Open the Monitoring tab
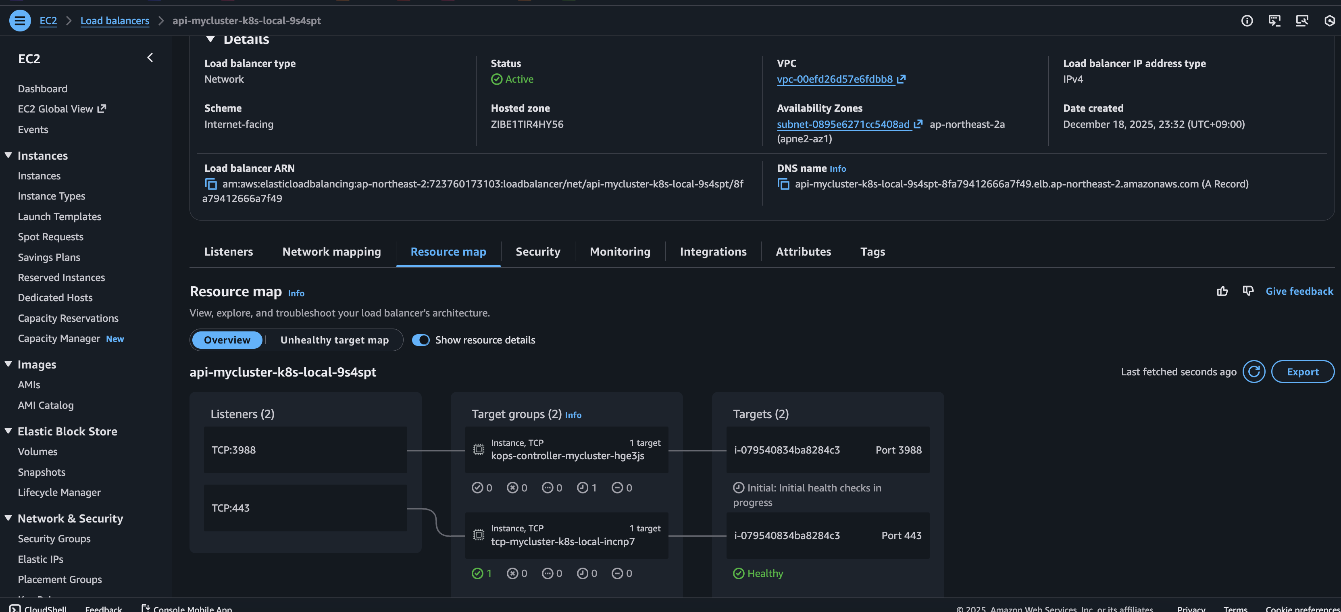The image size is (1341, 612). (x=619, y=252)
